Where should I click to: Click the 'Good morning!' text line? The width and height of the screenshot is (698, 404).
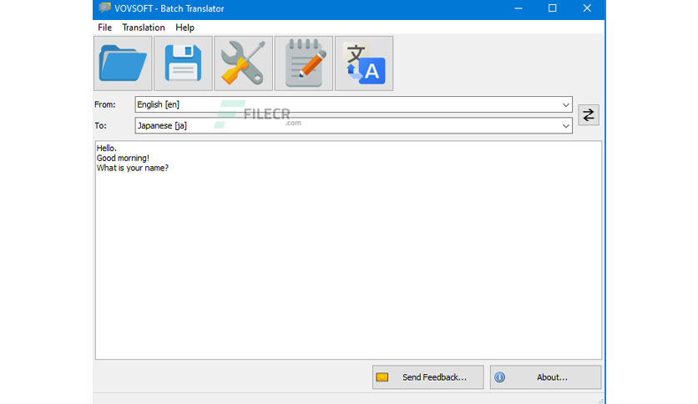point(123,158)
